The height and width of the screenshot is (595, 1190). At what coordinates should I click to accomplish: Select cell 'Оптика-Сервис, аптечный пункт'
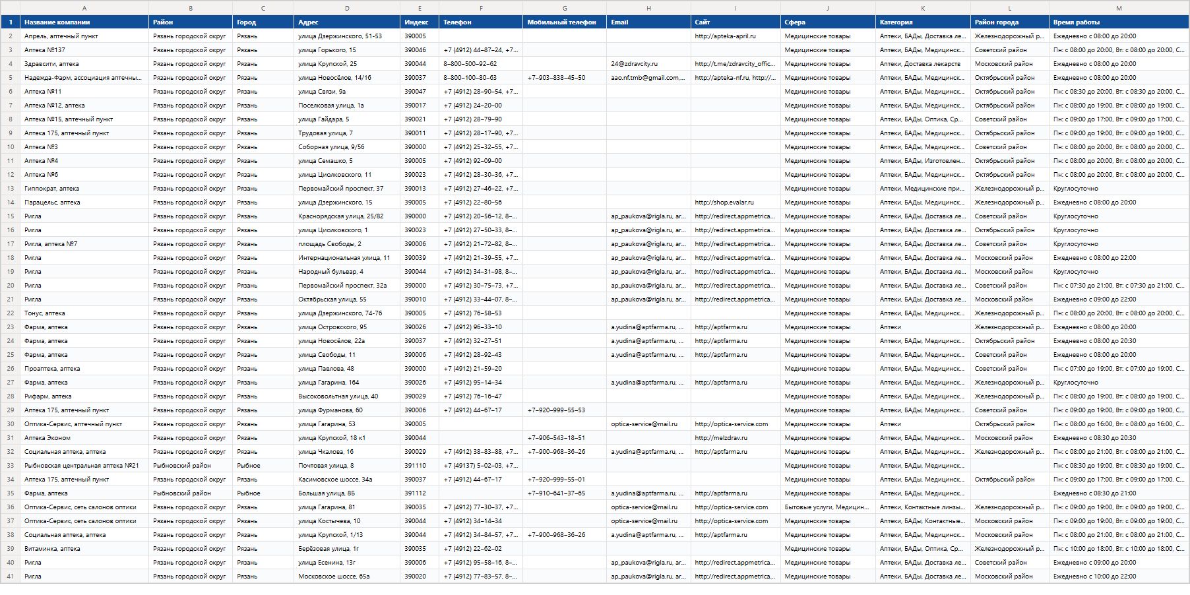click(84, 423)
